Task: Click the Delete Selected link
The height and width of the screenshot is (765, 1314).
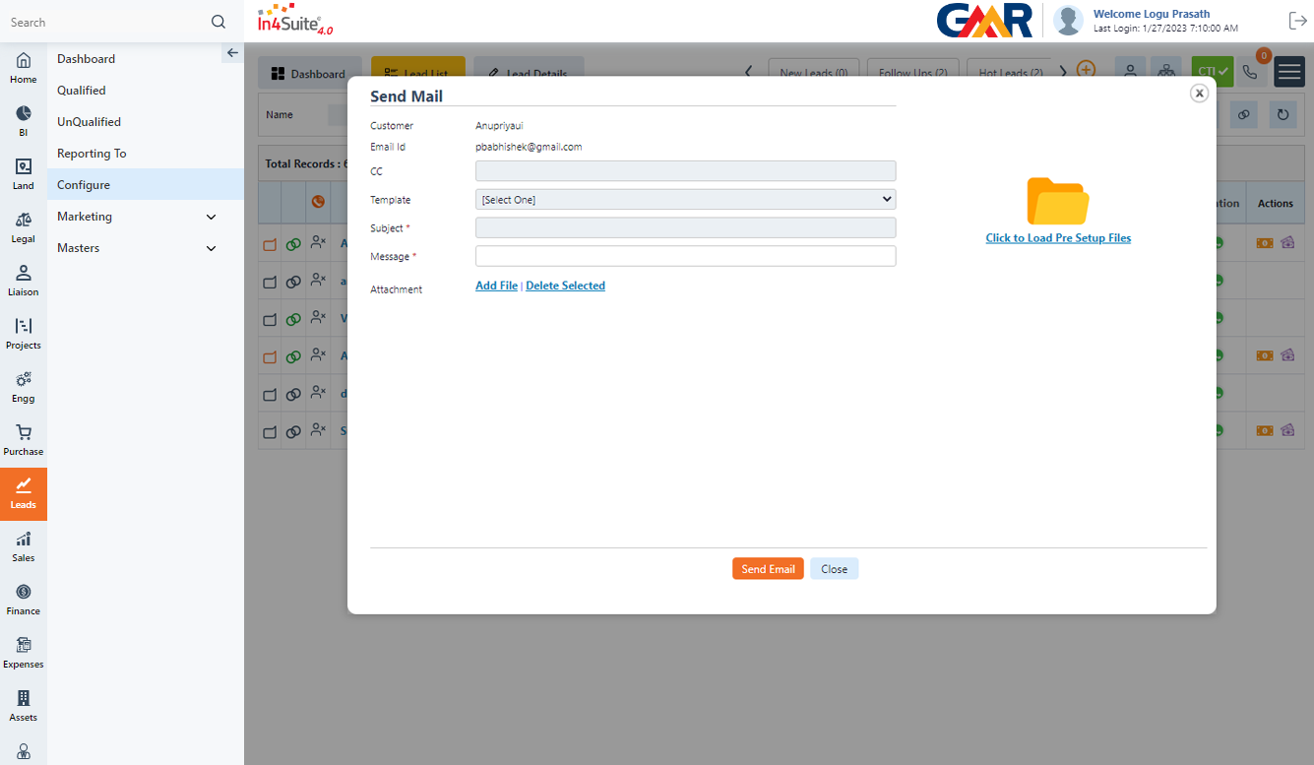Action: (565, 286)
